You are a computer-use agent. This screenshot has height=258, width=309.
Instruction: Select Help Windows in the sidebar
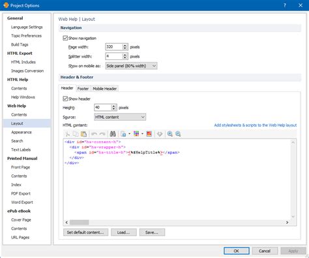23,97
